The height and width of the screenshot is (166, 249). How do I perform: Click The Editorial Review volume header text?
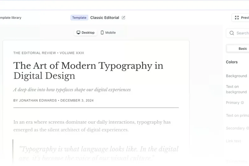click(x=49, y=53)
